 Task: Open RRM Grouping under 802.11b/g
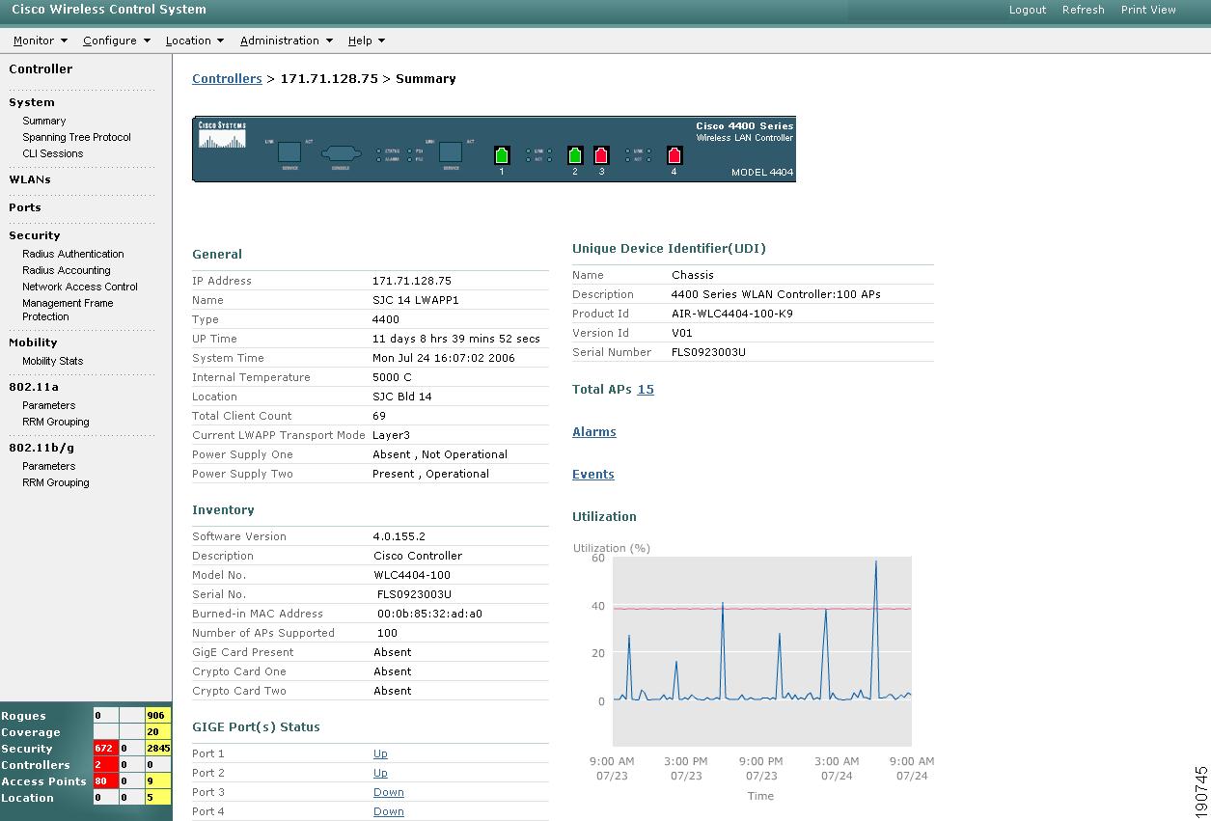pos(56,482)
